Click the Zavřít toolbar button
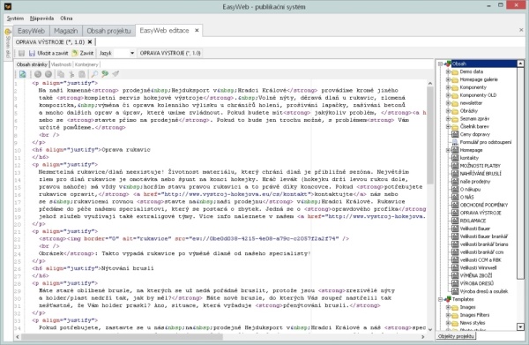This screenshot has width=529, height=345. click(x=83, y=53)
